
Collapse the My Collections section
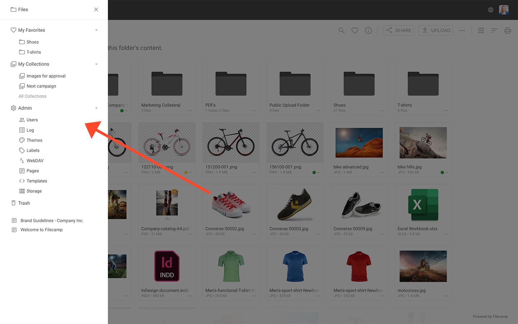(96, 64)
